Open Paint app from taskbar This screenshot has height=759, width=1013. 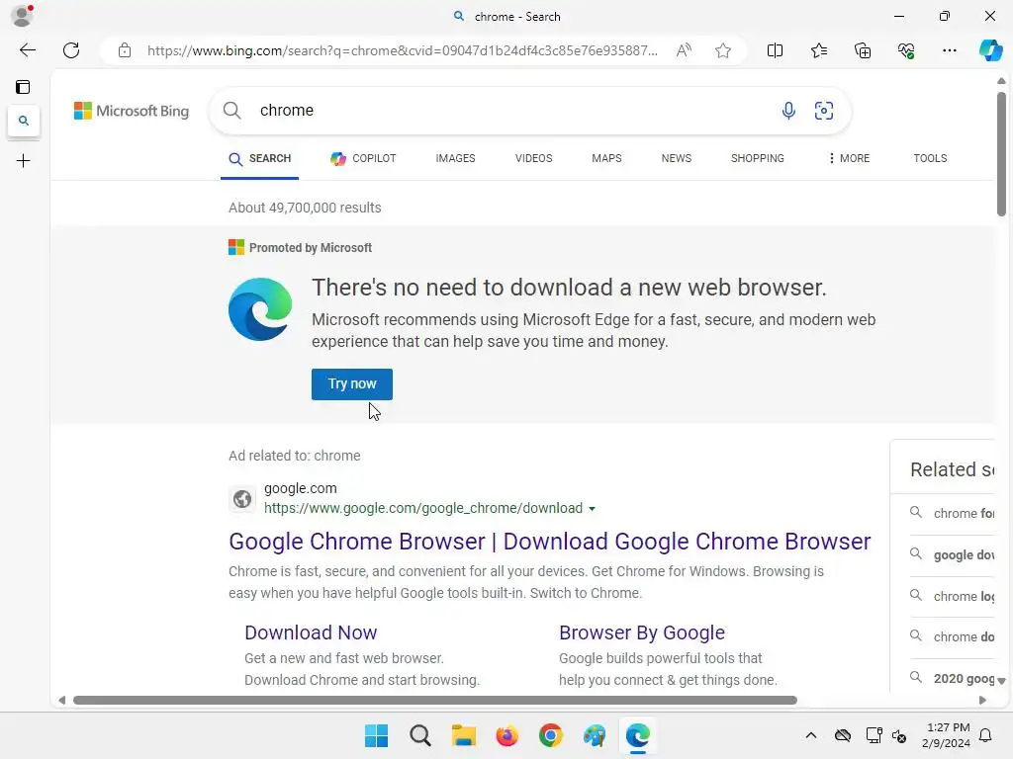pyautogui.click(x=595, y=735)
